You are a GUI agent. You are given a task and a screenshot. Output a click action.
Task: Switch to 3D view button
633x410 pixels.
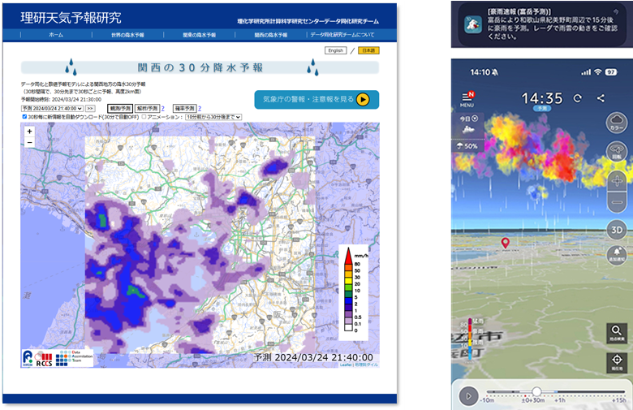tap(618, 228)
